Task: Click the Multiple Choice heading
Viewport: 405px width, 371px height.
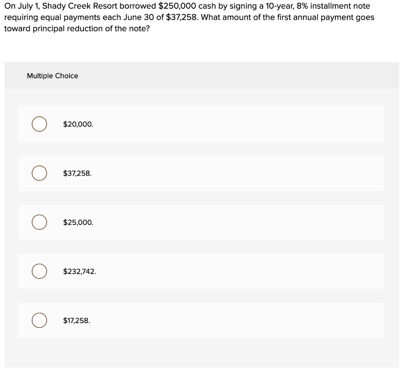Action: (53, 76)
